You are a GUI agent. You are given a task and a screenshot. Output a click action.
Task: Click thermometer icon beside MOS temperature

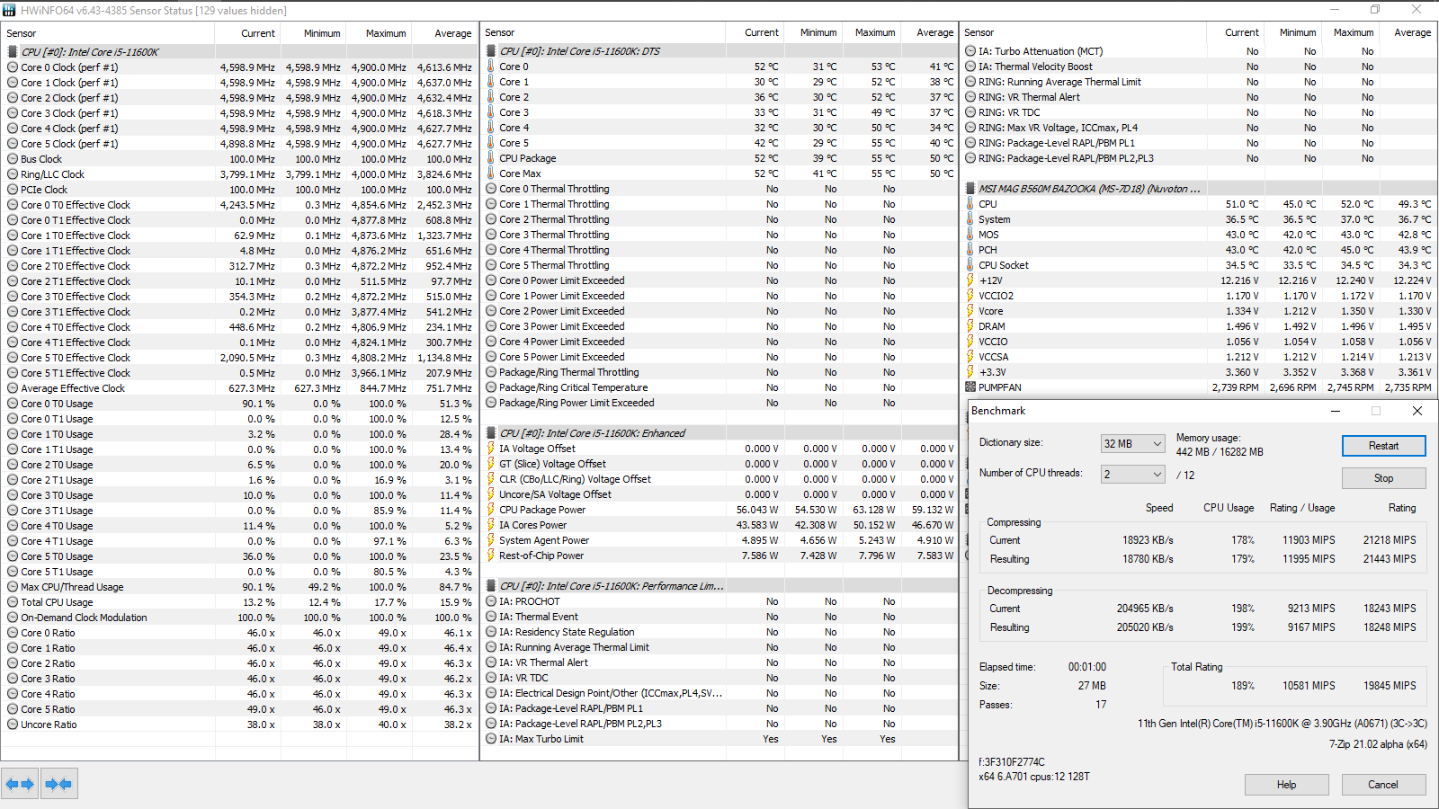pyautogui.click(x=970, y=235)
